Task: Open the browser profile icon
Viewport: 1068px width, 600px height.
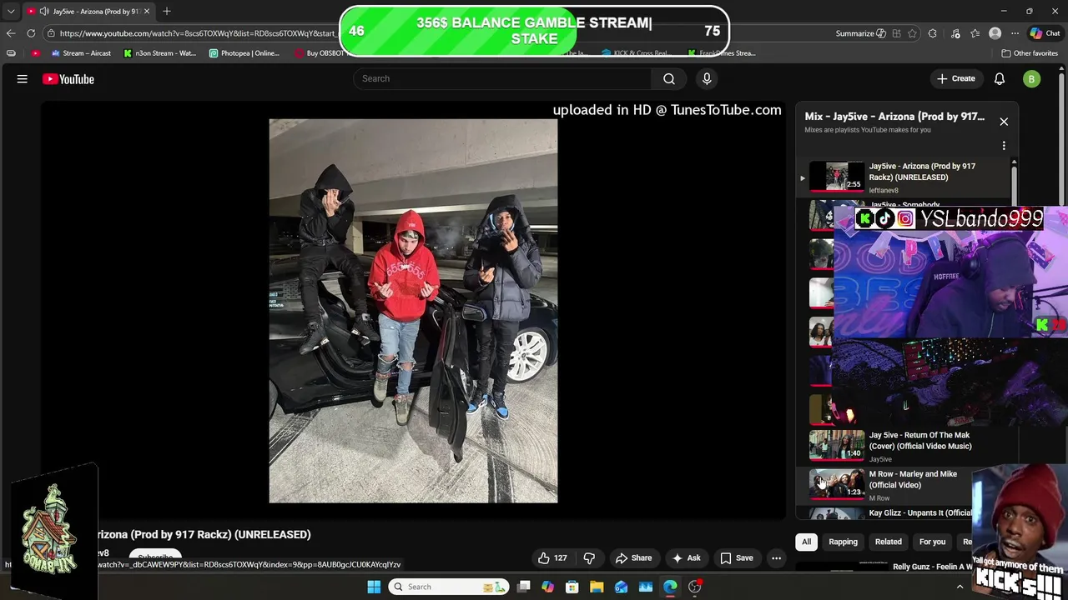Action: pos(995,33)
